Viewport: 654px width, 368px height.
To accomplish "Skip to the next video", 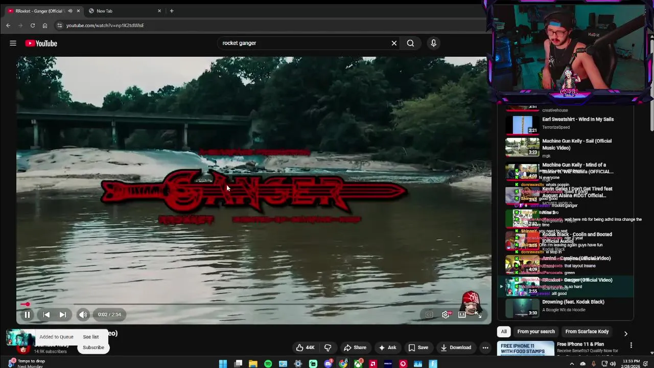I will tap(63, 315).
